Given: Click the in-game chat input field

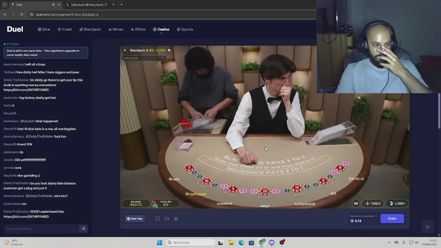Looking at the screenshot, I should [x=144, y=58].
